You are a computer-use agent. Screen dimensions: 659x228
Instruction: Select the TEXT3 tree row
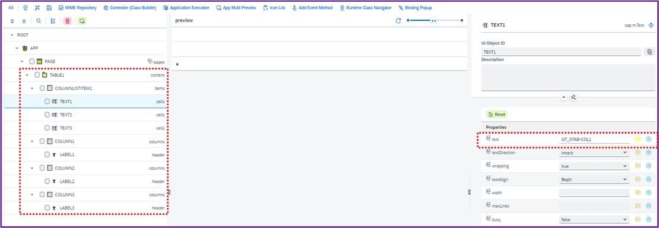[x=85, y=128]
